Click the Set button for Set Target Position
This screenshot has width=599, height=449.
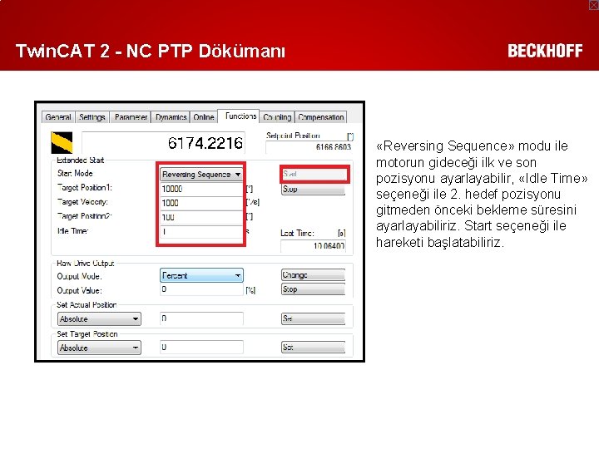[314, 348]
